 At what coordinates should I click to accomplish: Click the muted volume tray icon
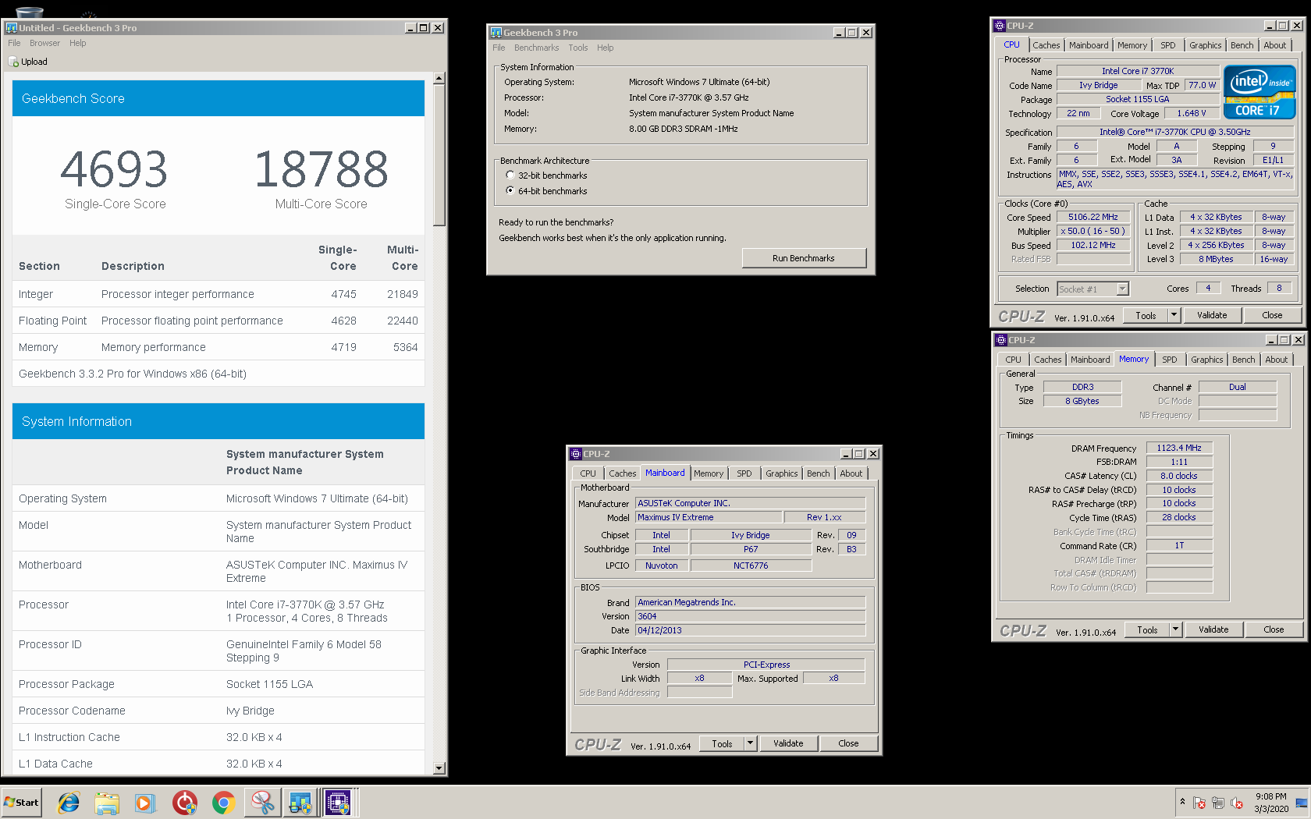(1237, 803)
